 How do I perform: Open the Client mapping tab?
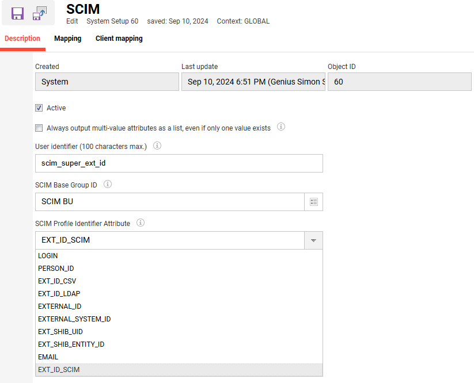[x=119, y=39]
